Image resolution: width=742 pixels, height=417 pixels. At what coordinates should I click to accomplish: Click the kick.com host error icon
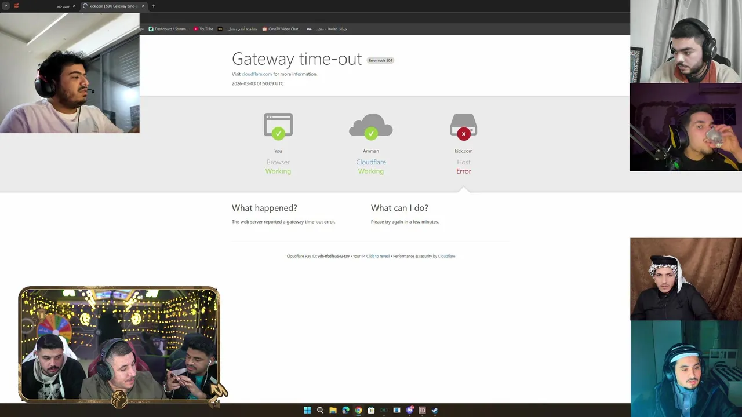coord(464,126)
